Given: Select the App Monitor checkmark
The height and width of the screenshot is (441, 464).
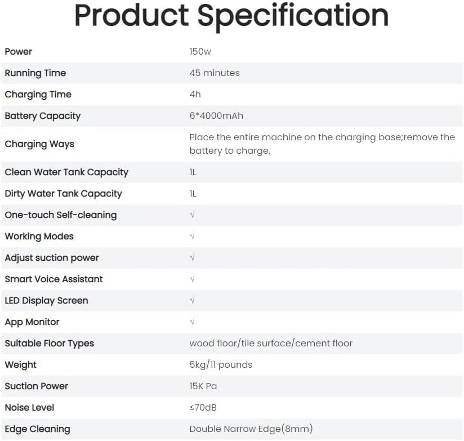Looking at the screenshot, I should pyautogui.click(x=193, y=322).
